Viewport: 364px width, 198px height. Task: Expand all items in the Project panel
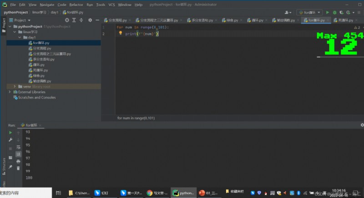click(74, 20)
